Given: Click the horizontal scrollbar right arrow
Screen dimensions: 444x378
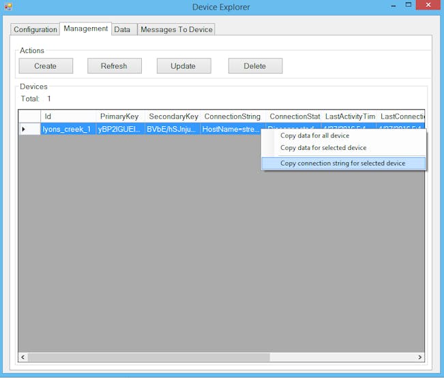Looking at the screenshot, I should tap(420, 358).
